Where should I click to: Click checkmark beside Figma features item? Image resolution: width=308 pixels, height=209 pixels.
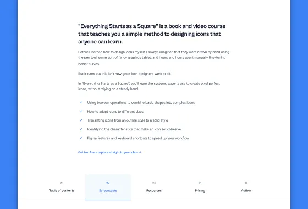tap(81, 138)
